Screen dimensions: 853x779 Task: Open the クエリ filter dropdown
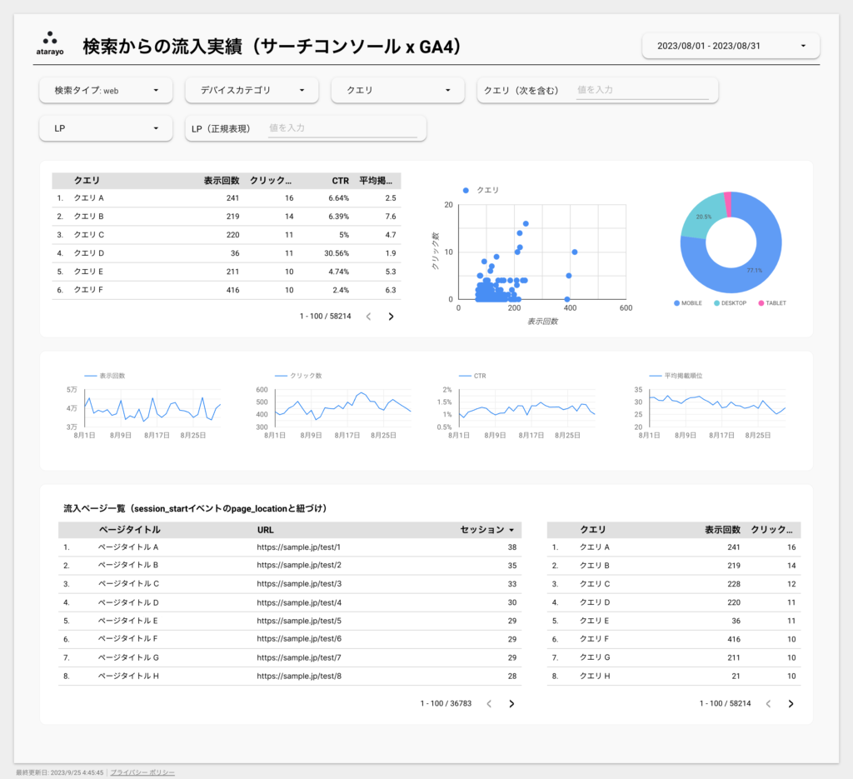tap(397, 90)
